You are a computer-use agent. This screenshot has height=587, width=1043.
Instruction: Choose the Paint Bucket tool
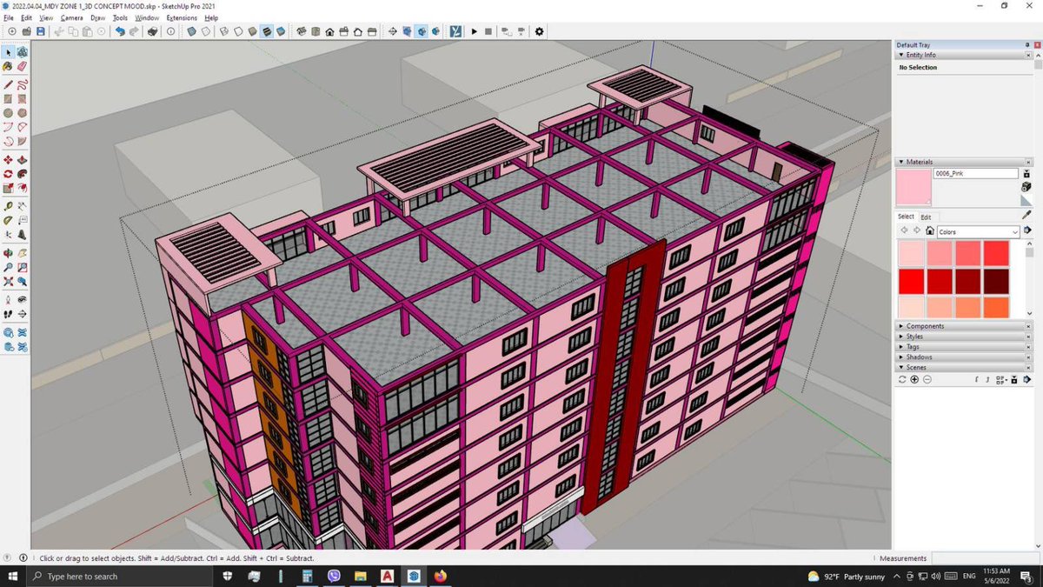point(8,65)
